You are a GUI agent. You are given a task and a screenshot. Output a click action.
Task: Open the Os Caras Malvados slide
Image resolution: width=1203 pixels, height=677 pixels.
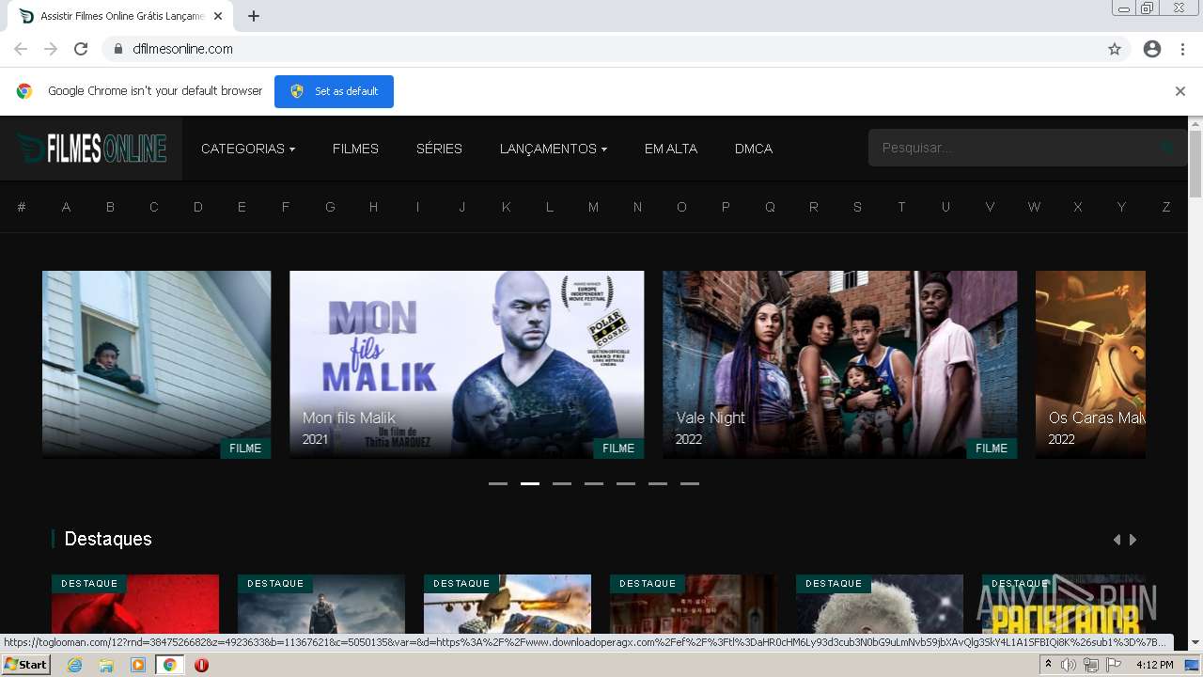[x=1090, y=365]
